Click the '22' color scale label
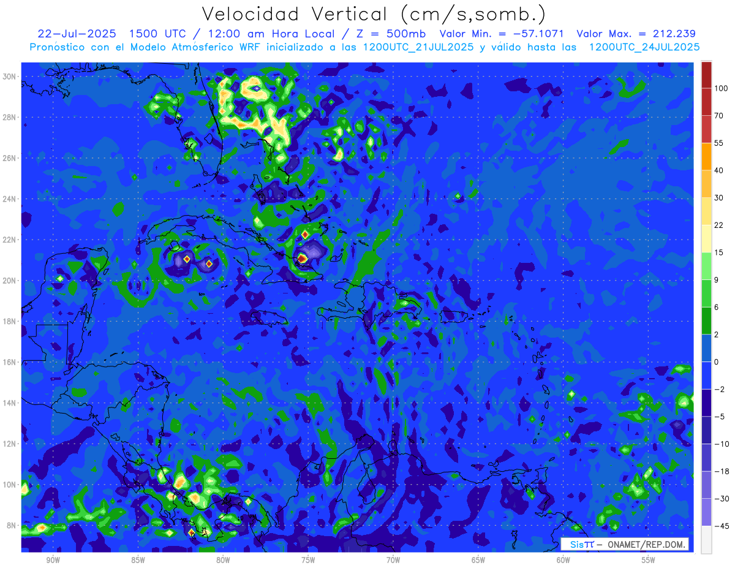The width and height of the screenshot is (735, 568). pos(719,225)
